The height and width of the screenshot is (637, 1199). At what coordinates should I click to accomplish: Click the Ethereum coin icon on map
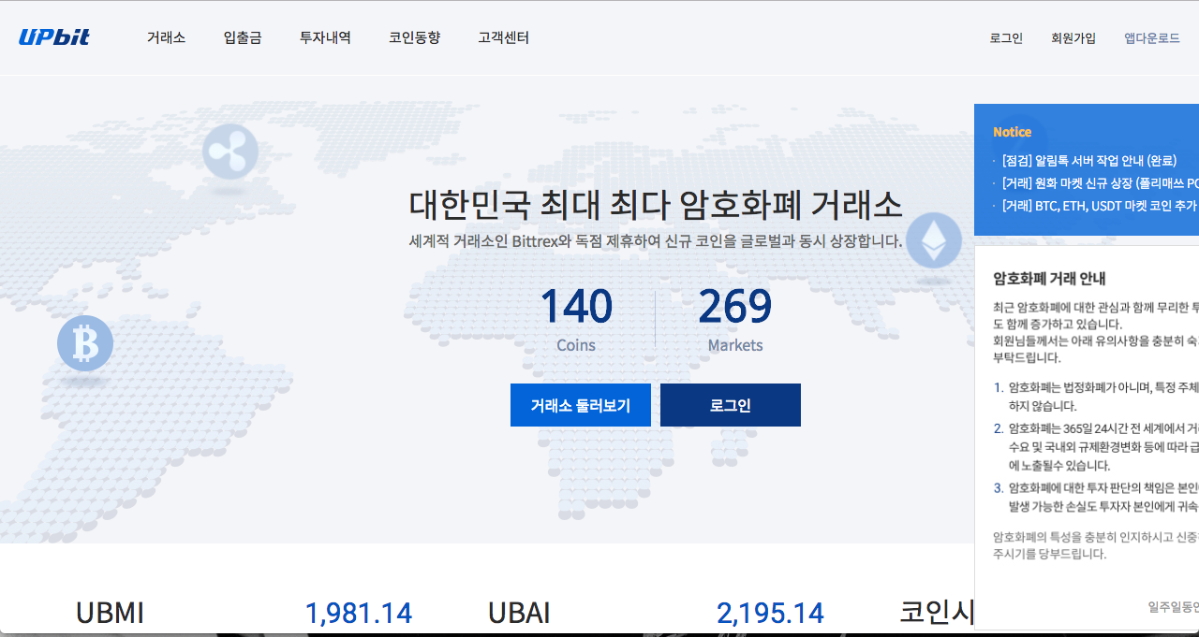[x=934, y=240]
